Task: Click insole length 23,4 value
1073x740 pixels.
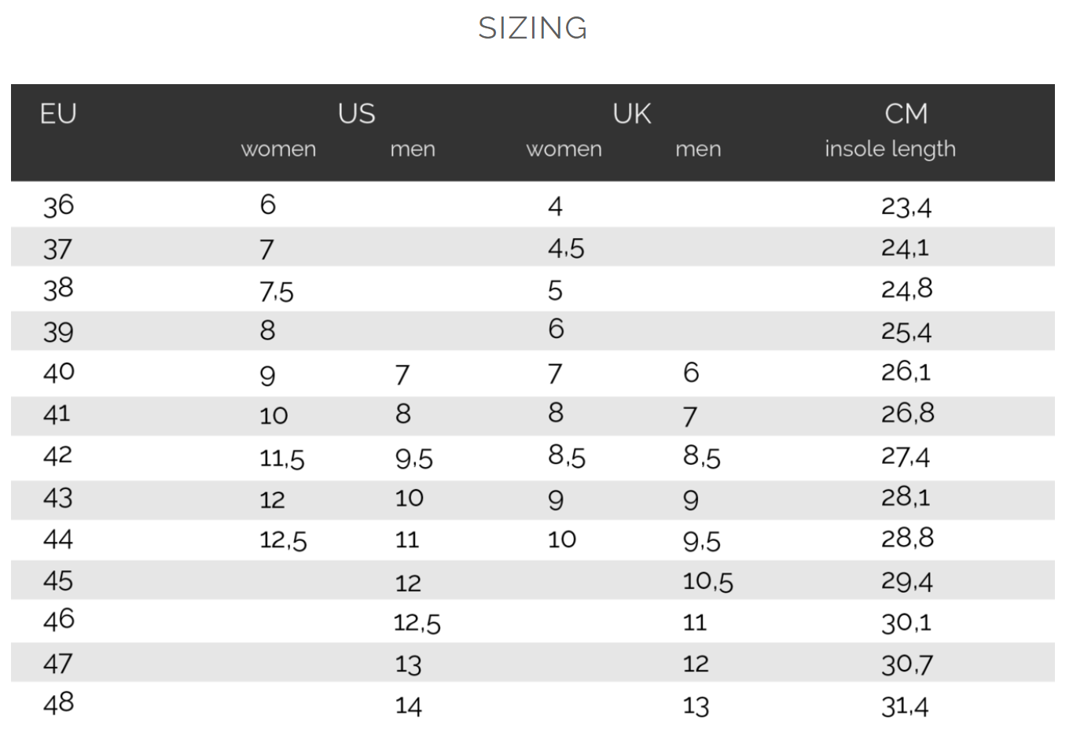Action: click(906, 207)
